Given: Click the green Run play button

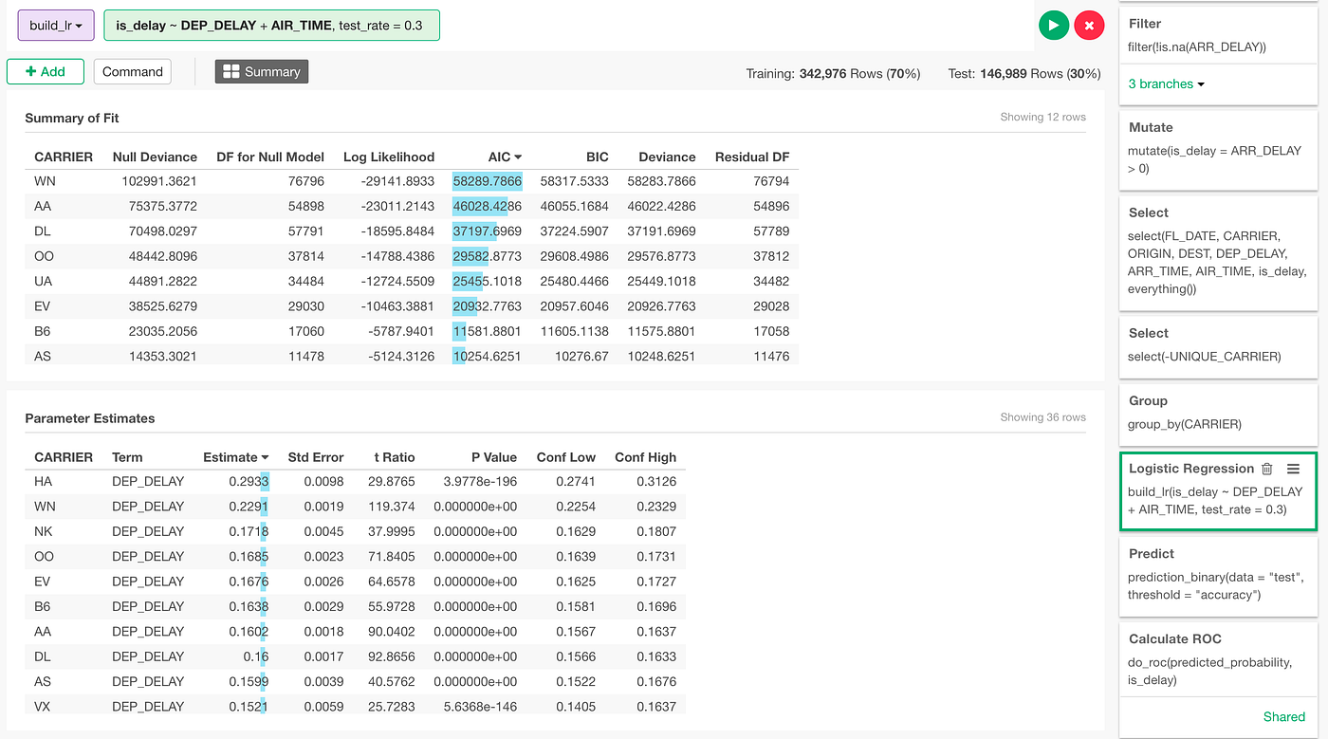Looking at the screenshot, I should click(x=1054, y=26).
